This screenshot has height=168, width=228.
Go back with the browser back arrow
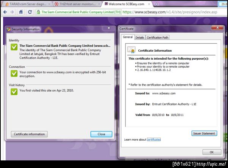[5, 12]
